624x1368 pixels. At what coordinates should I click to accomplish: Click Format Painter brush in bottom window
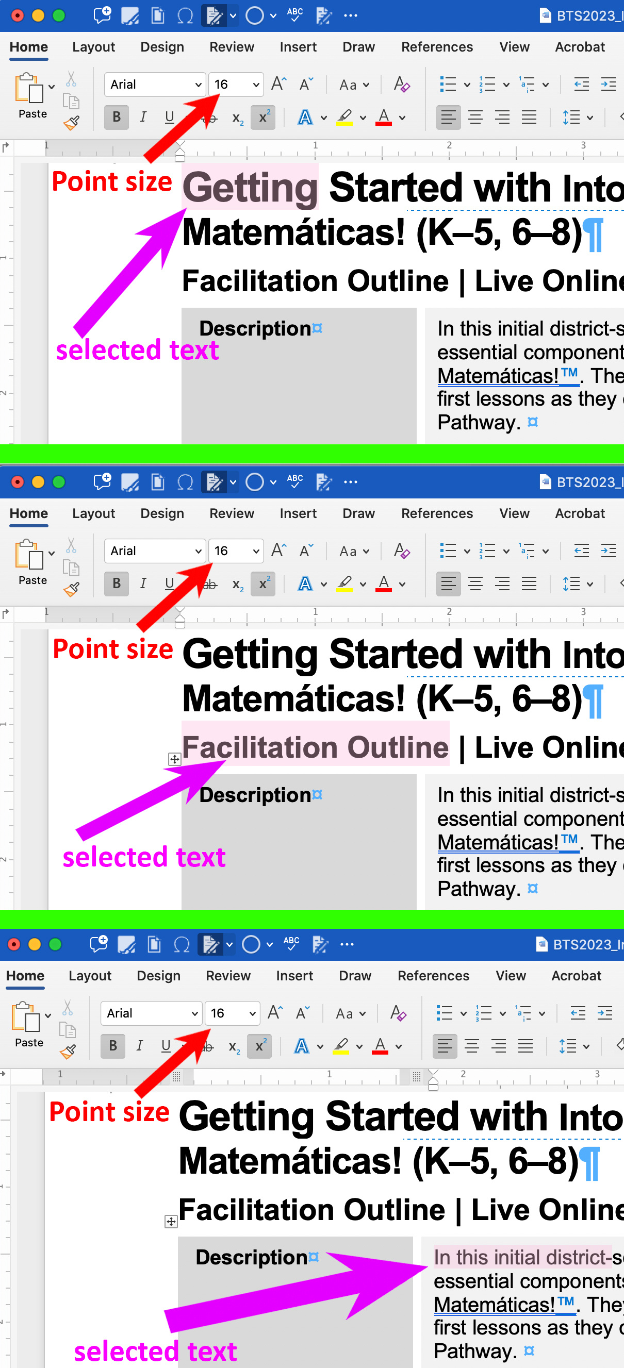(68, 1052)
